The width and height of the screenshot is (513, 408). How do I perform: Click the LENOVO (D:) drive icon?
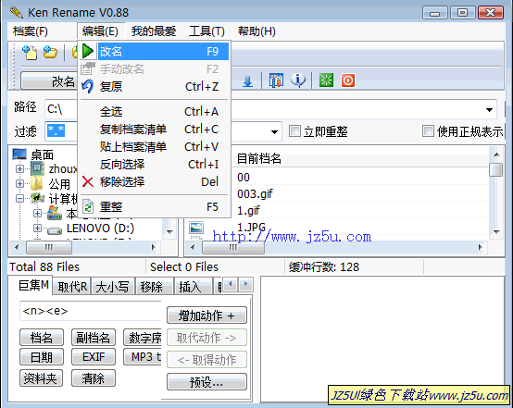click(x=55, y=229)
